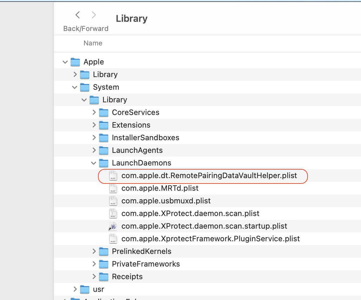Collapse the top-level Apple folder
Image resolution: width=361 pixels, height=300 pixels.
point(65,62)
